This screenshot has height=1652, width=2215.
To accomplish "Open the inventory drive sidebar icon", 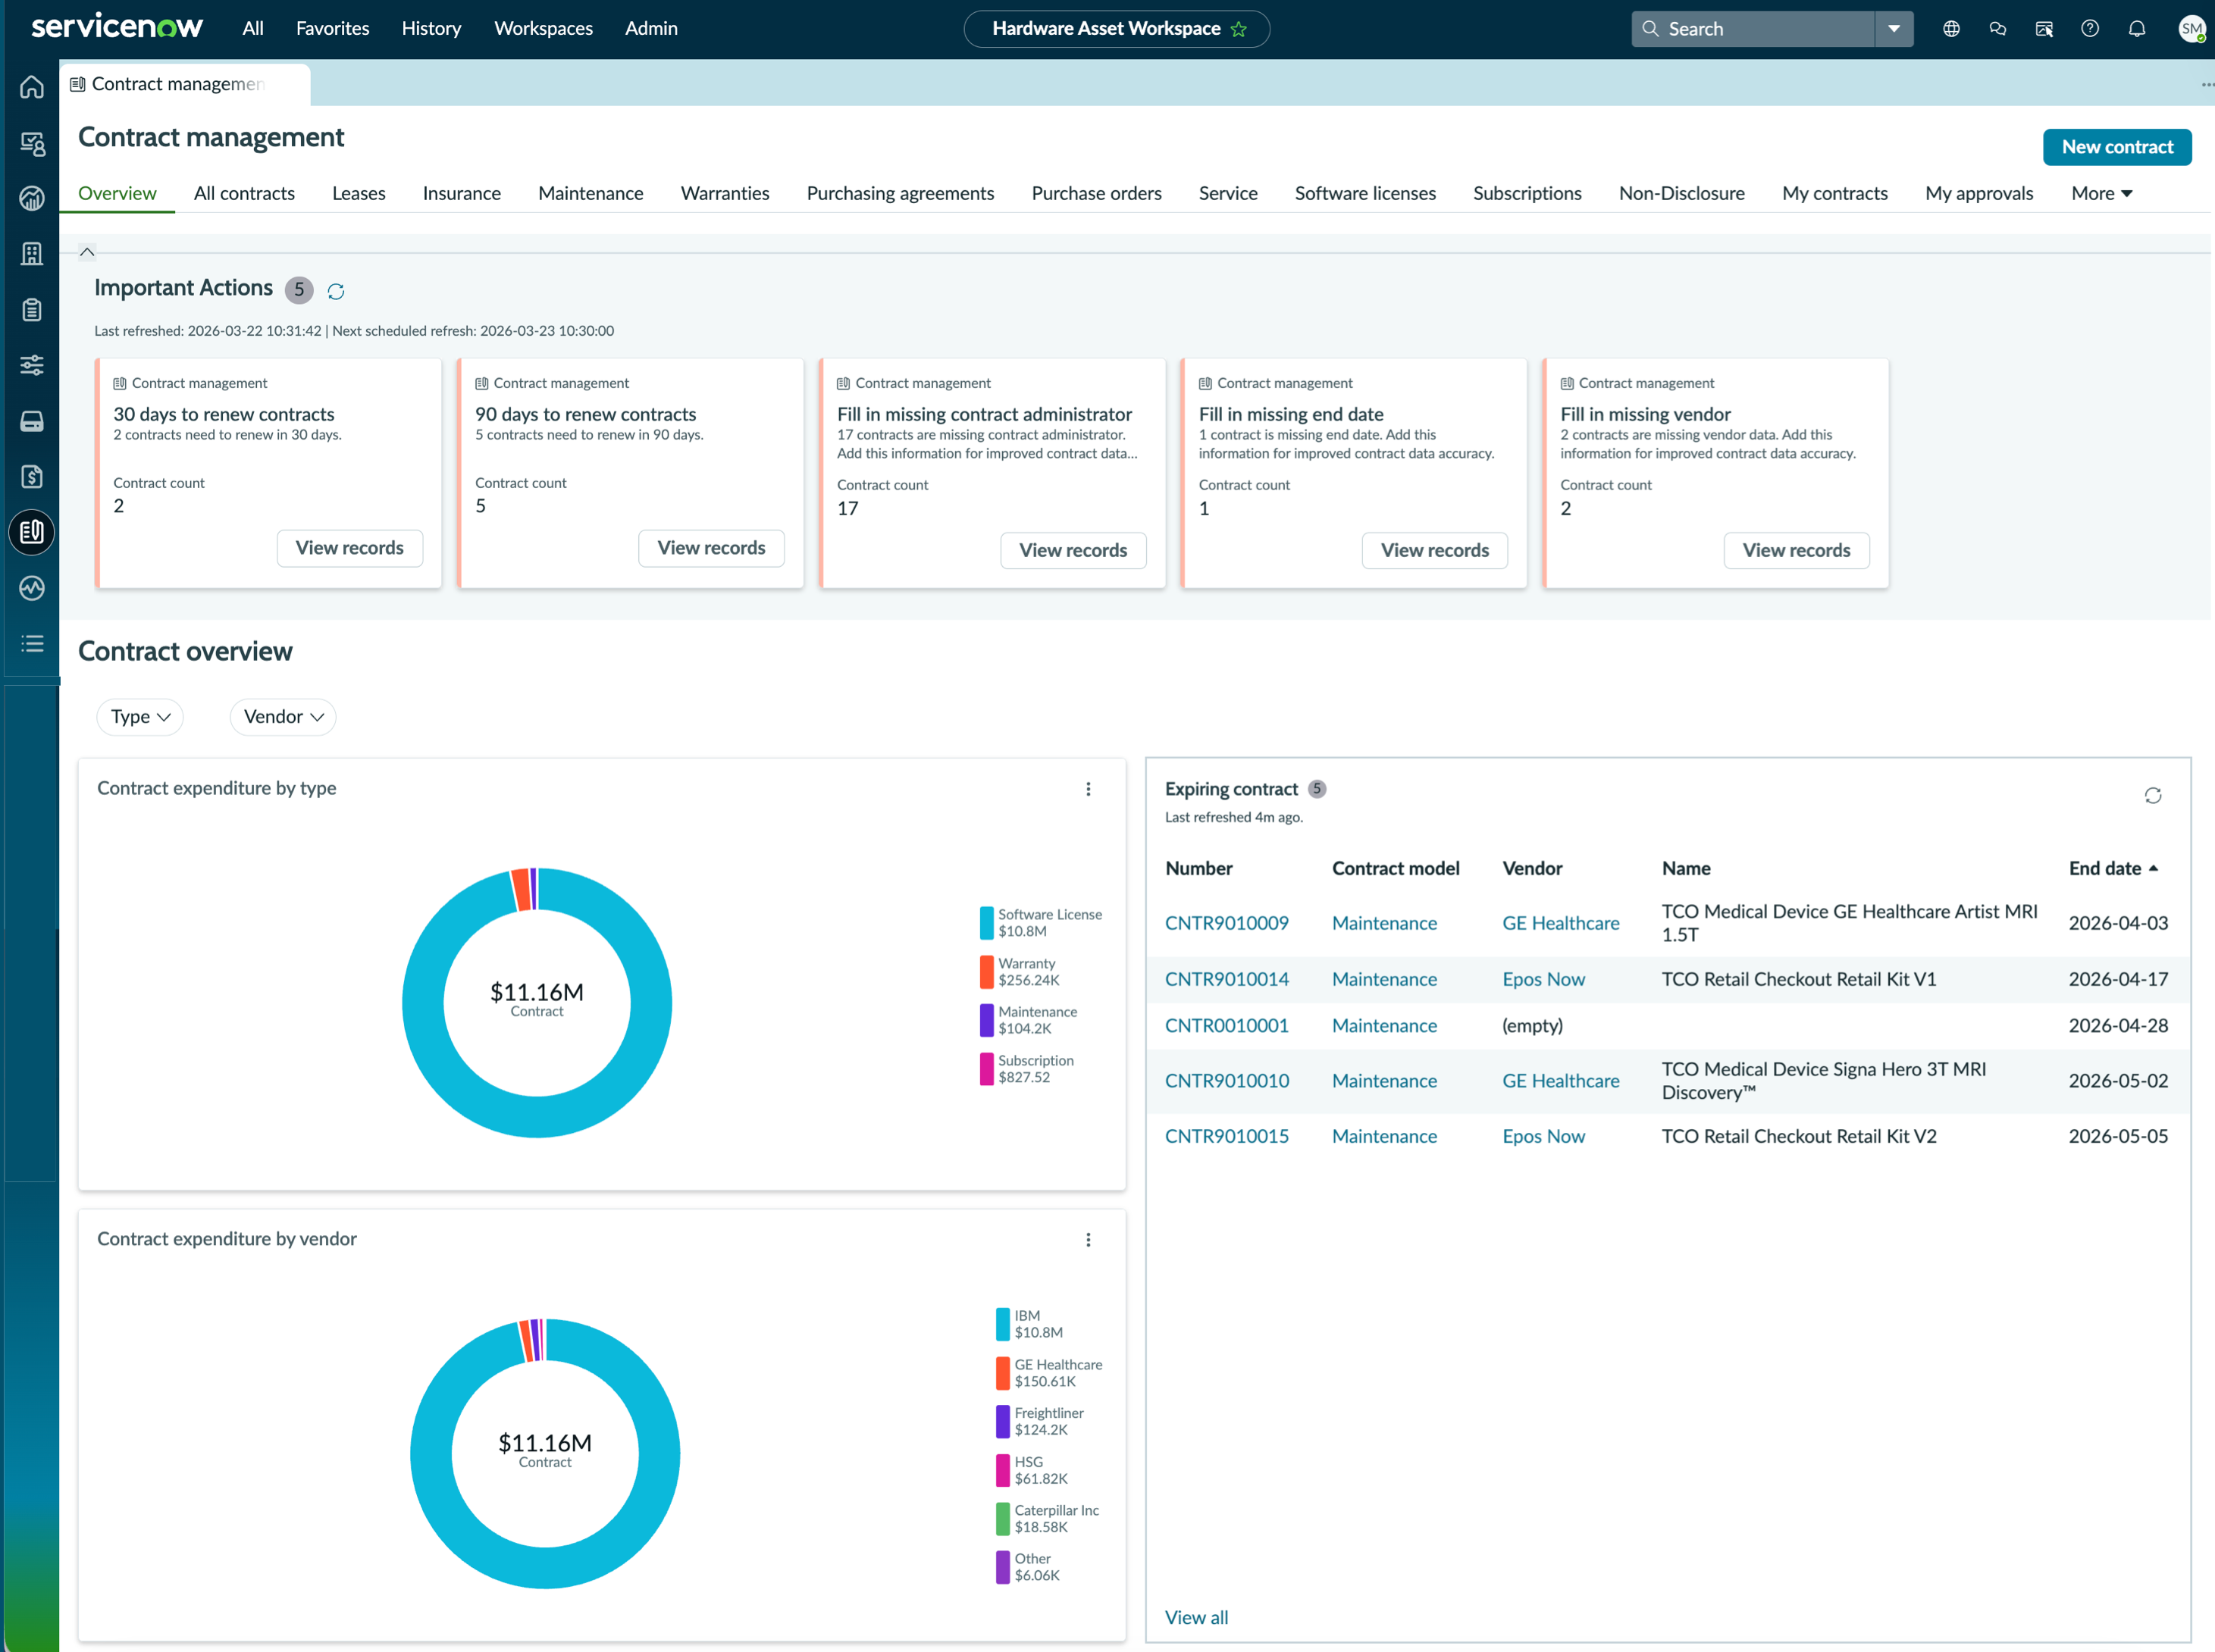I will tap(32, 421).
